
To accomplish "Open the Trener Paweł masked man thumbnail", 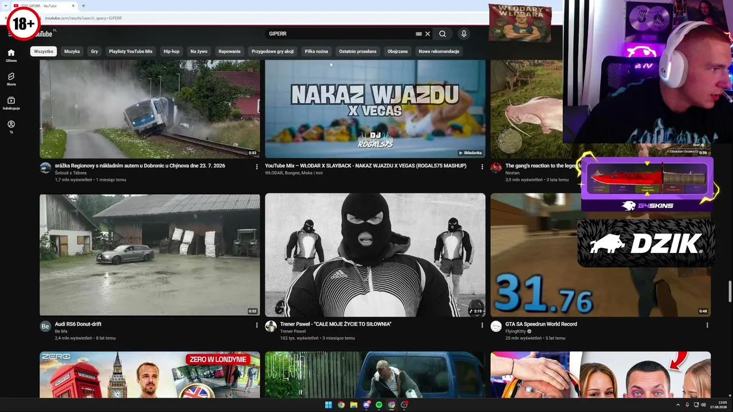I will pos(375,255).
